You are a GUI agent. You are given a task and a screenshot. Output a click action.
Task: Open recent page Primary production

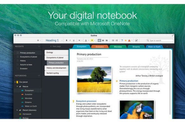[x=27, y=53]
